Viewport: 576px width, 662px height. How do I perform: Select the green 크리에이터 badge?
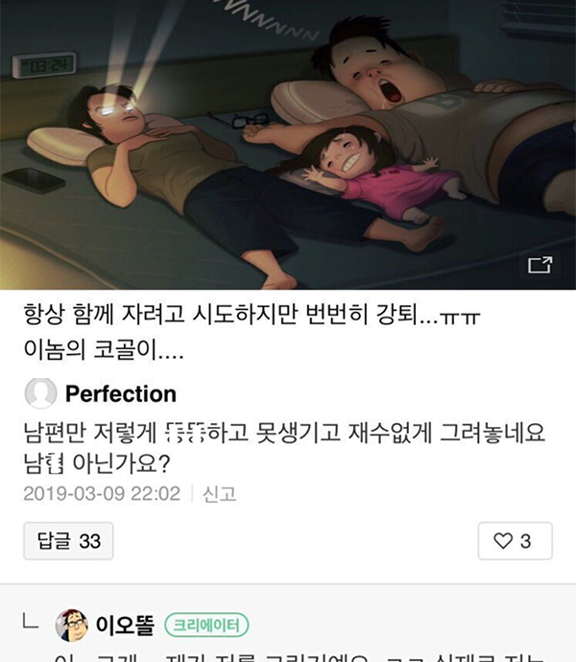(x=206, y=625)
